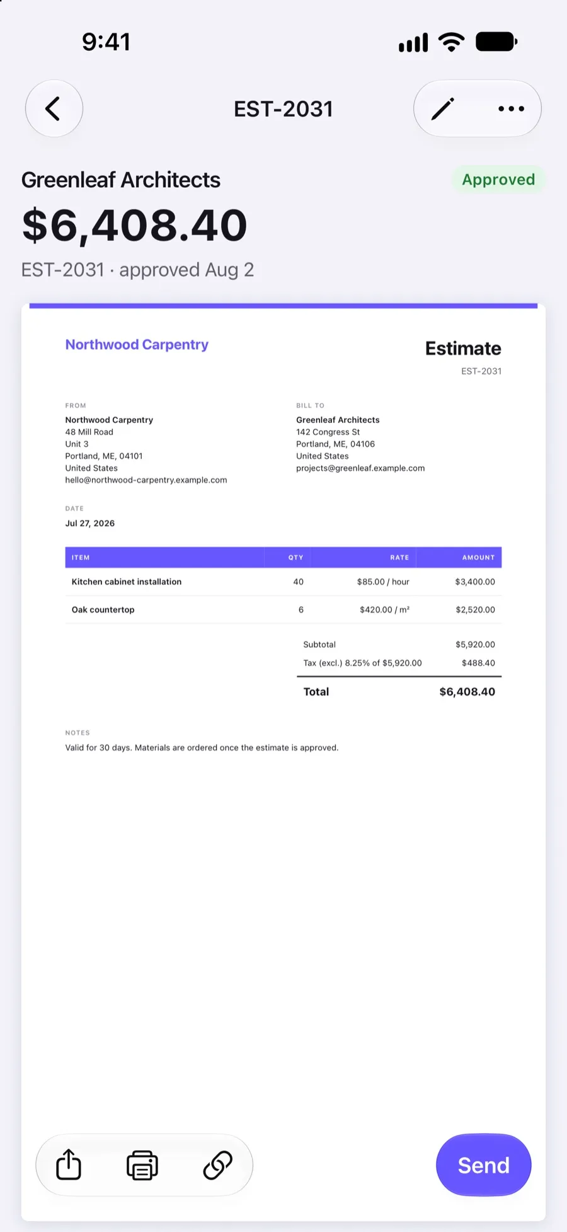
Task: Tap the ITEM column header
Action: (81, 558)
